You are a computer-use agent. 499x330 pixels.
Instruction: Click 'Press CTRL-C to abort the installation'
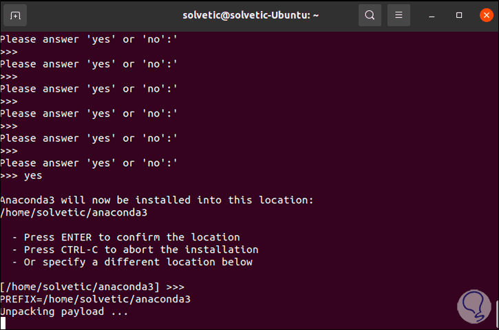coord(141,249)
